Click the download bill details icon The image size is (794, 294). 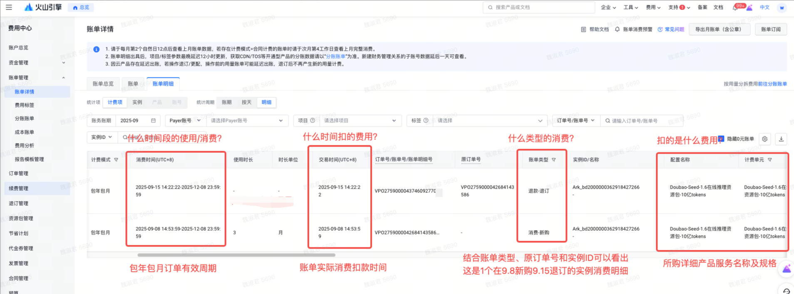point(781,139)
